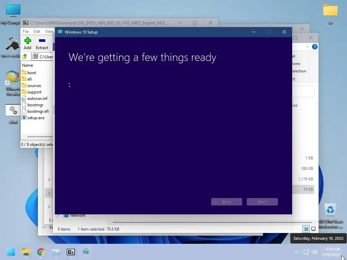Viewport: 347px width, 260px height.
Task: Go up one folder in 7-Zip
Action: (x=25, y=57)
